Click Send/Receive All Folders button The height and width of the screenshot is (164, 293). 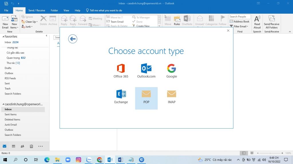(x=271, y=22)
